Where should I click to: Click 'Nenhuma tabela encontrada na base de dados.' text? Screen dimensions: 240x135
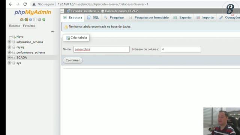click(100, 27)
